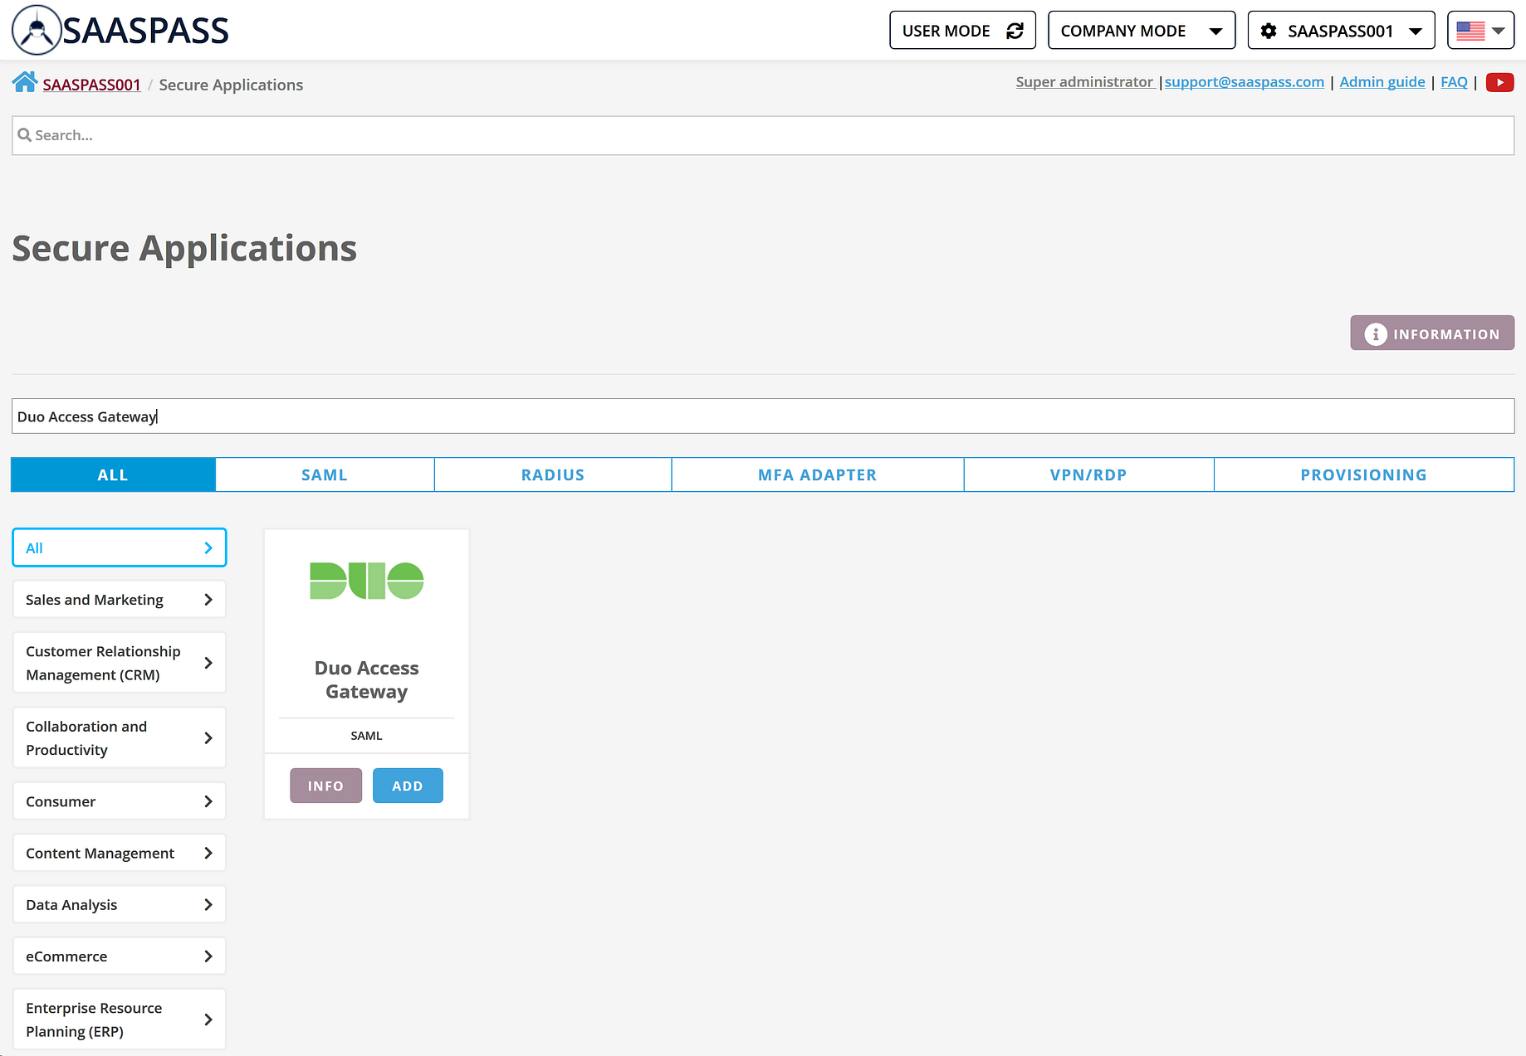1526x1056 pixels.
Task: Open the Admin guide link
Action: tap(1382, 81)
